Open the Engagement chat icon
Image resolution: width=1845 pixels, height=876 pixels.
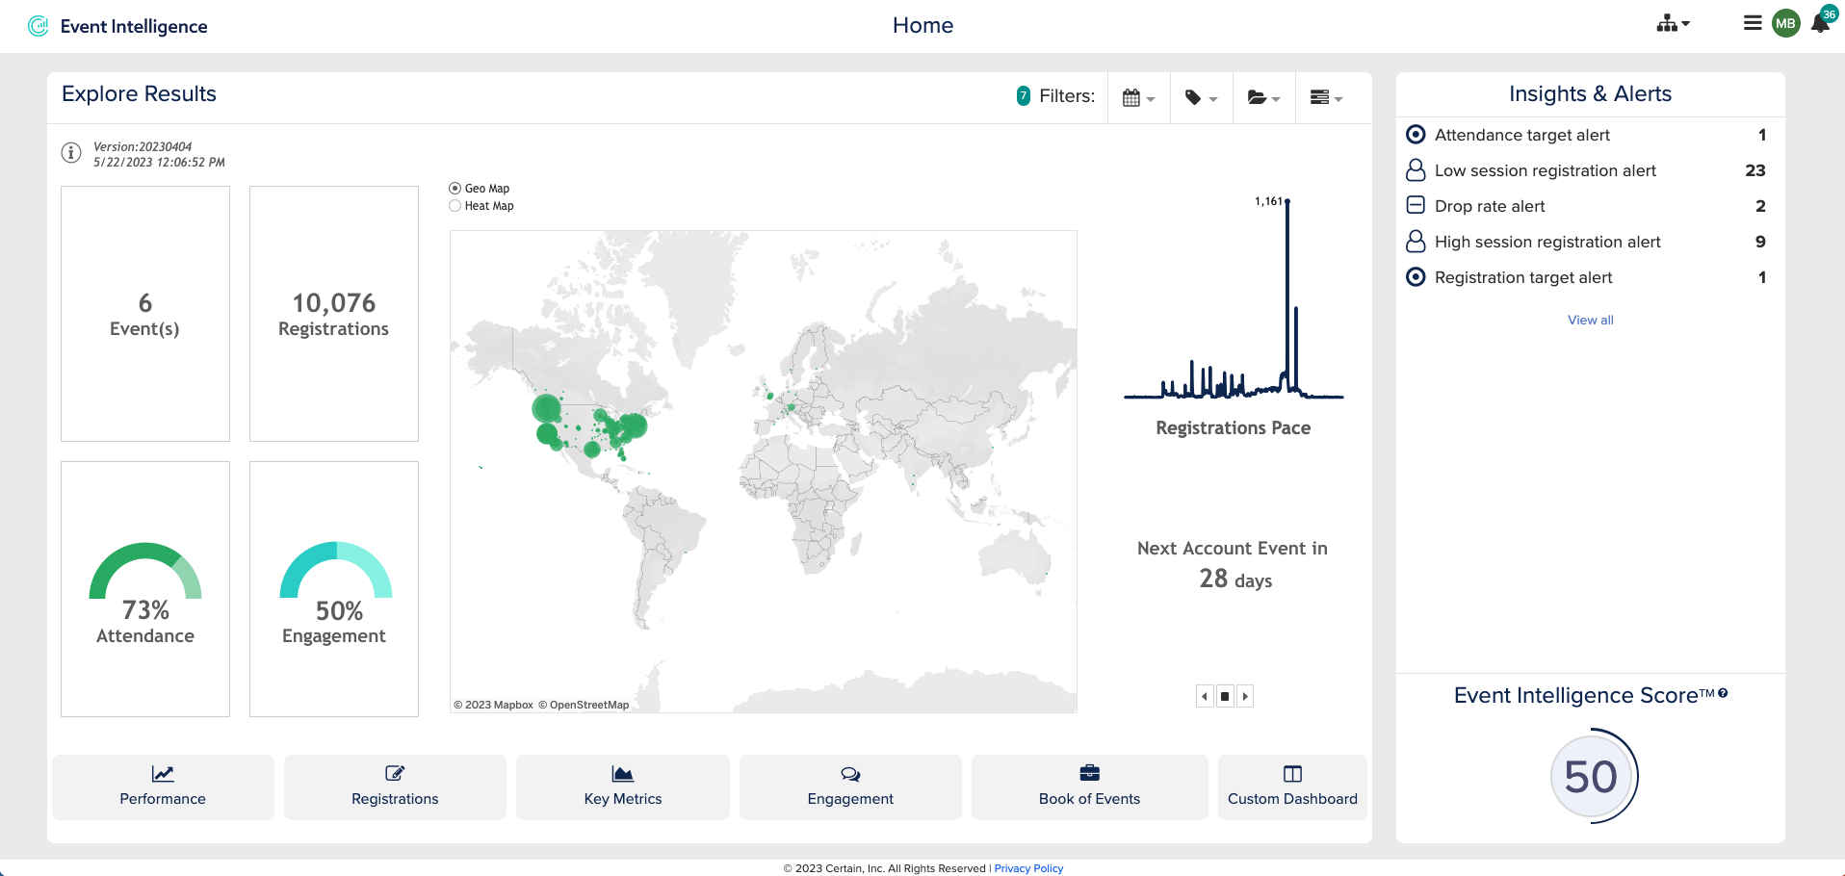(850, 774)
